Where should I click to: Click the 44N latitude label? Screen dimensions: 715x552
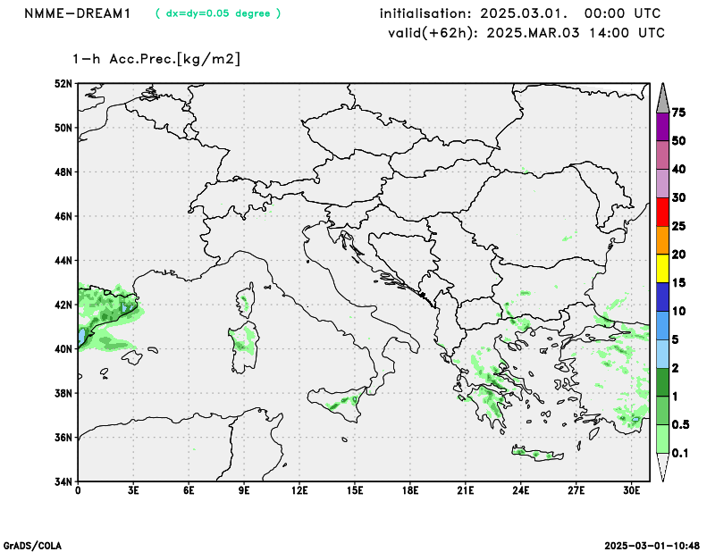coord(63,260)
